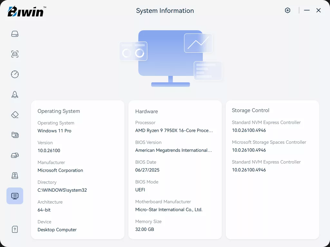
Task: Open the firmware update sidebar icon
Action: (x=15, y=175)
